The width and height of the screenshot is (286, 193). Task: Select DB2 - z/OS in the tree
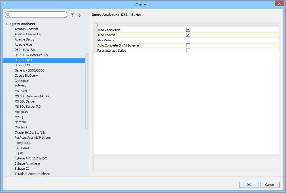pyautogui.click(x=22, y=65)
